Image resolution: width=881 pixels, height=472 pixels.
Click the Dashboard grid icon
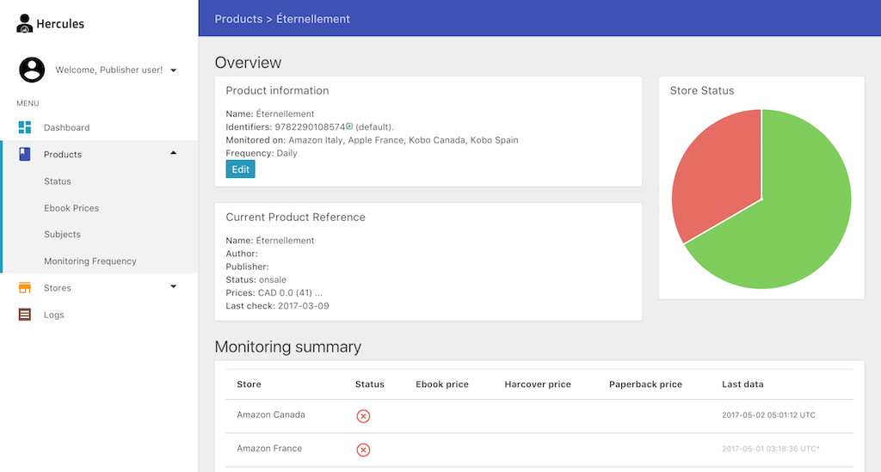coord(25,127)
